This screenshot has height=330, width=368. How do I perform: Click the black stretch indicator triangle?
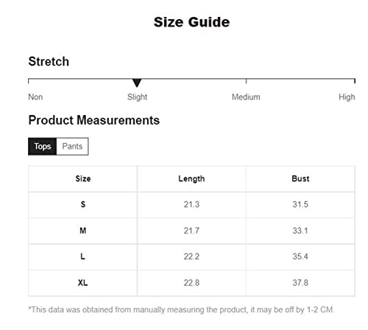click(137, 82)
